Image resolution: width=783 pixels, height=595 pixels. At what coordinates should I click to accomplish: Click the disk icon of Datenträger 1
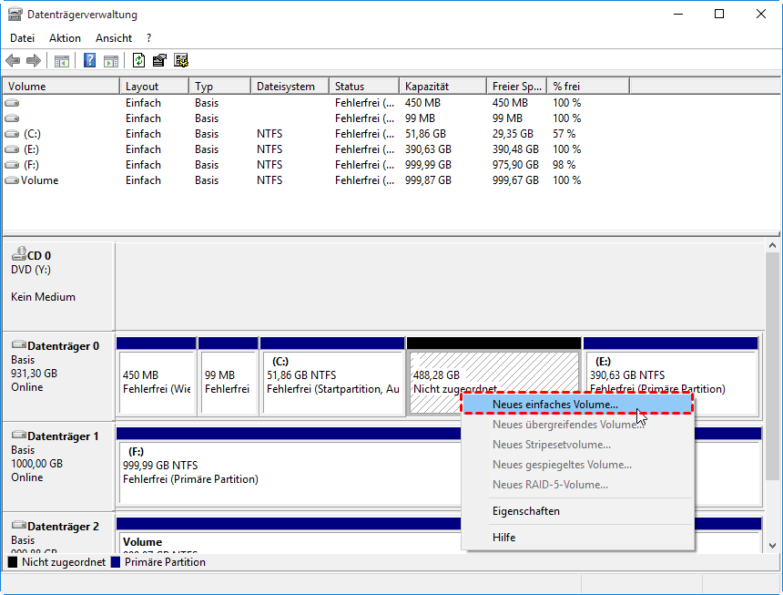(19, 436)
